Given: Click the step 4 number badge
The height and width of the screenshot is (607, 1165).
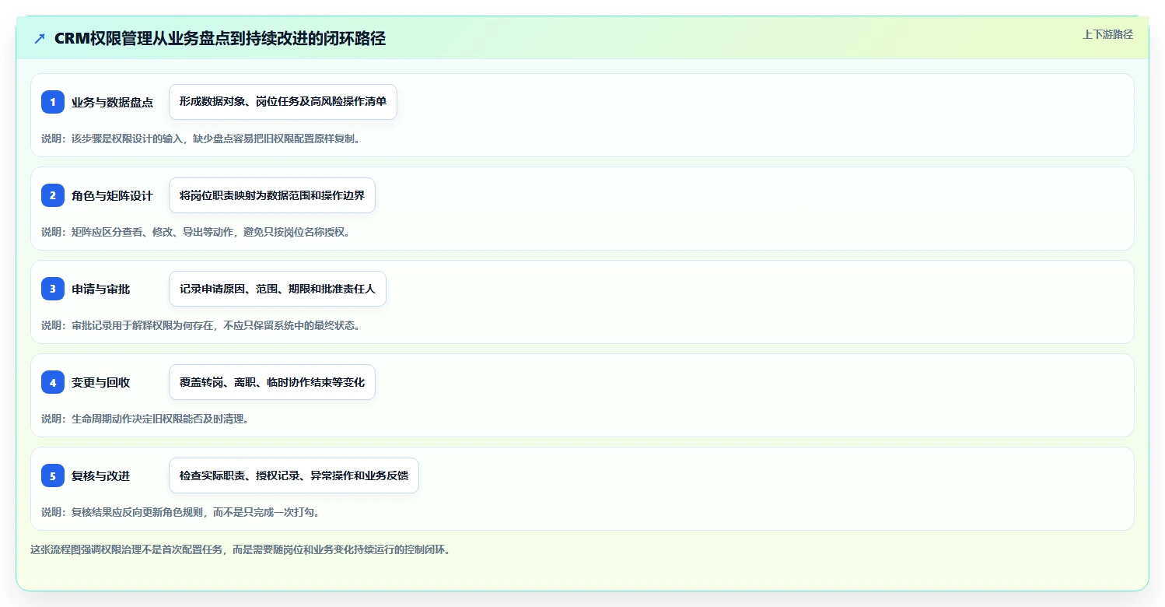Looking at the screenshot, I should click(53, 382).
